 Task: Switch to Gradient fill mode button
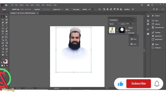(5, 66)
